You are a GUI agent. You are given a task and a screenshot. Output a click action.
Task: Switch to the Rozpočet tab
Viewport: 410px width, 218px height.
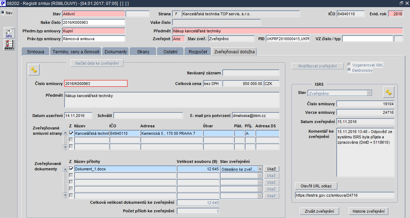[x=198, y=52]
